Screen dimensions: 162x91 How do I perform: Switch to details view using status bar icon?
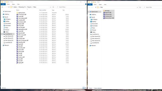[x=84, y=88]
